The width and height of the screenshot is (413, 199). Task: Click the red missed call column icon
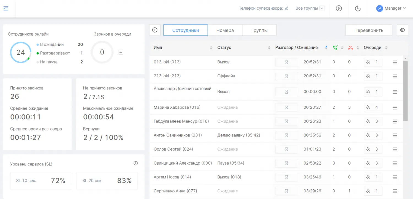point(350,47)
